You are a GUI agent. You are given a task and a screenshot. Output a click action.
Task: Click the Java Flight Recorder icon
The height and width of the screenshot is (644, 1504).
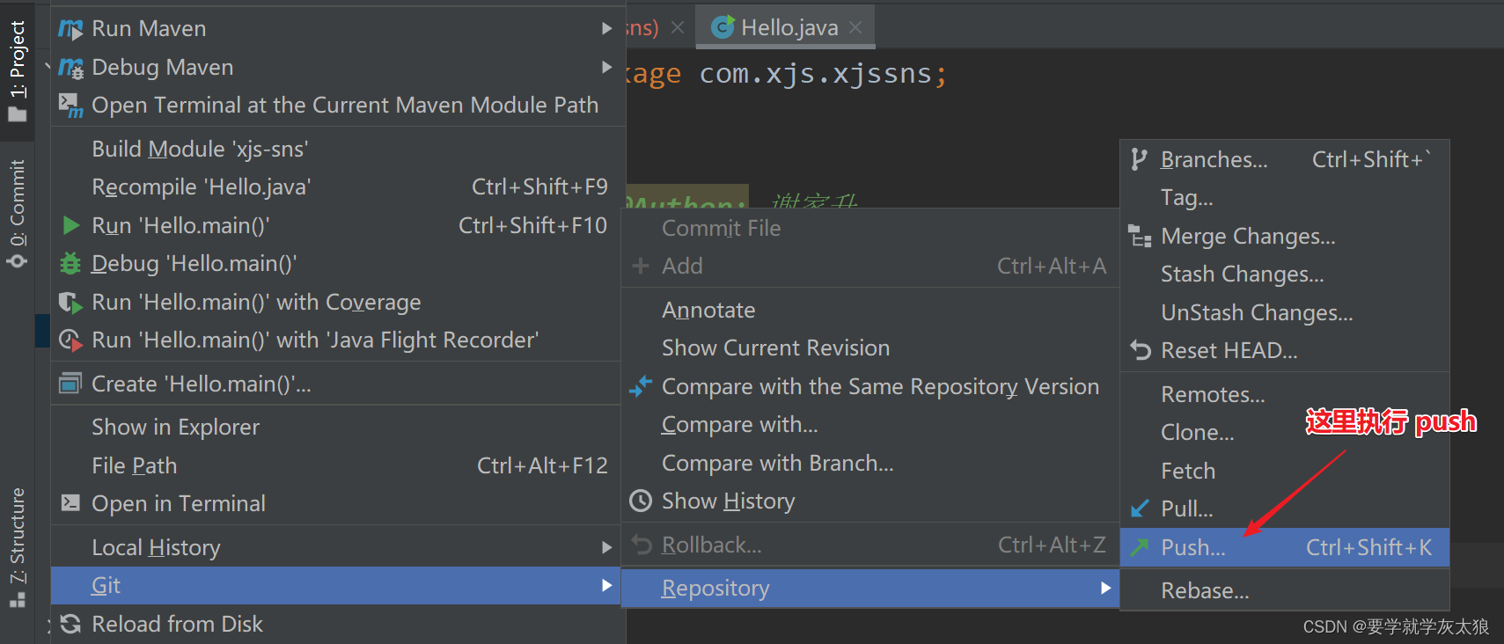[x=70, y=340]
